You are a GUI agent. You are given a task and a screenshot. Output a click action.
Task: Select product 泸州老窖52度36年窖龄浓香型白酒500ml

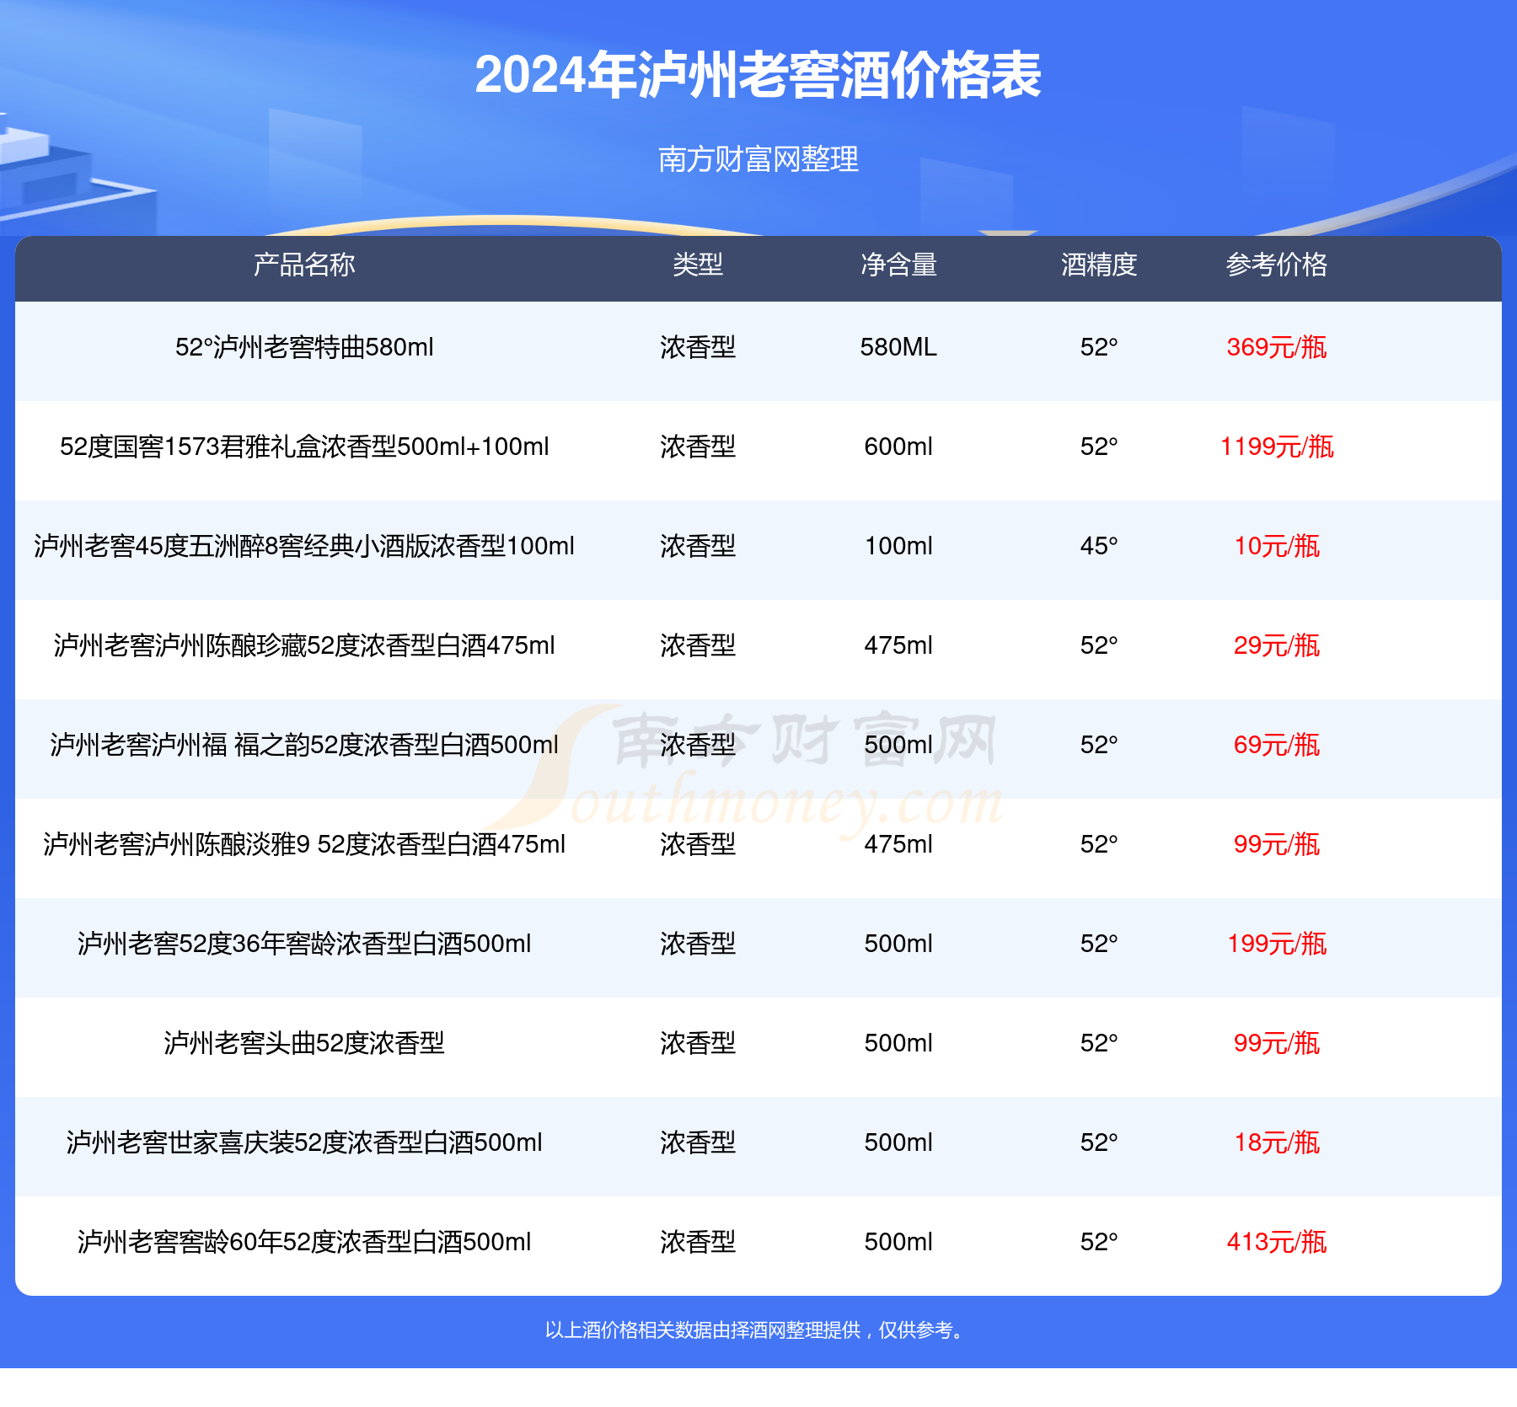click(x=304, y=944)
